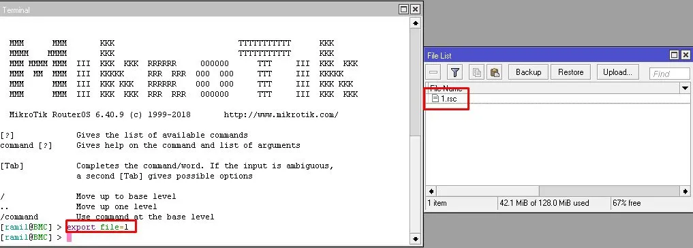Click the pink cursor at the Terminal prompt

coord(69,238)
